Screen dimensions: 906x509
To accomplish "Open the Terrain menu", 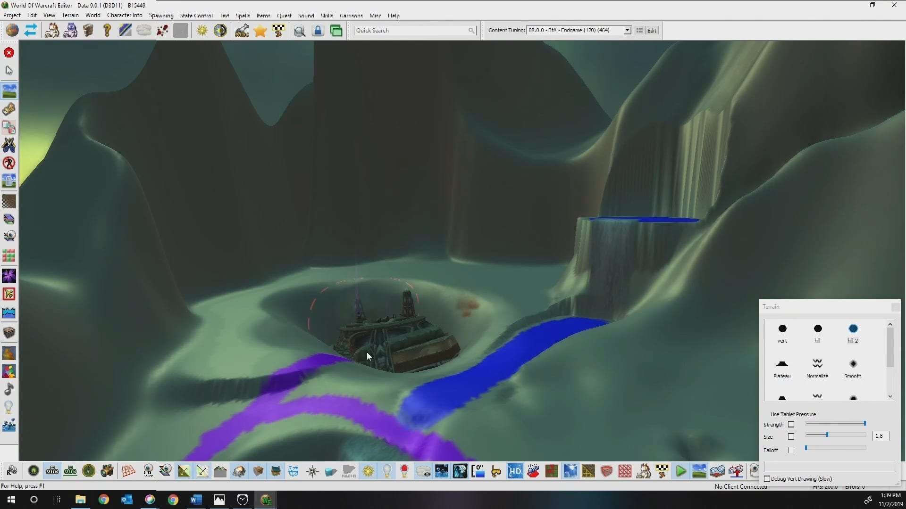I will tap(70, 16).
